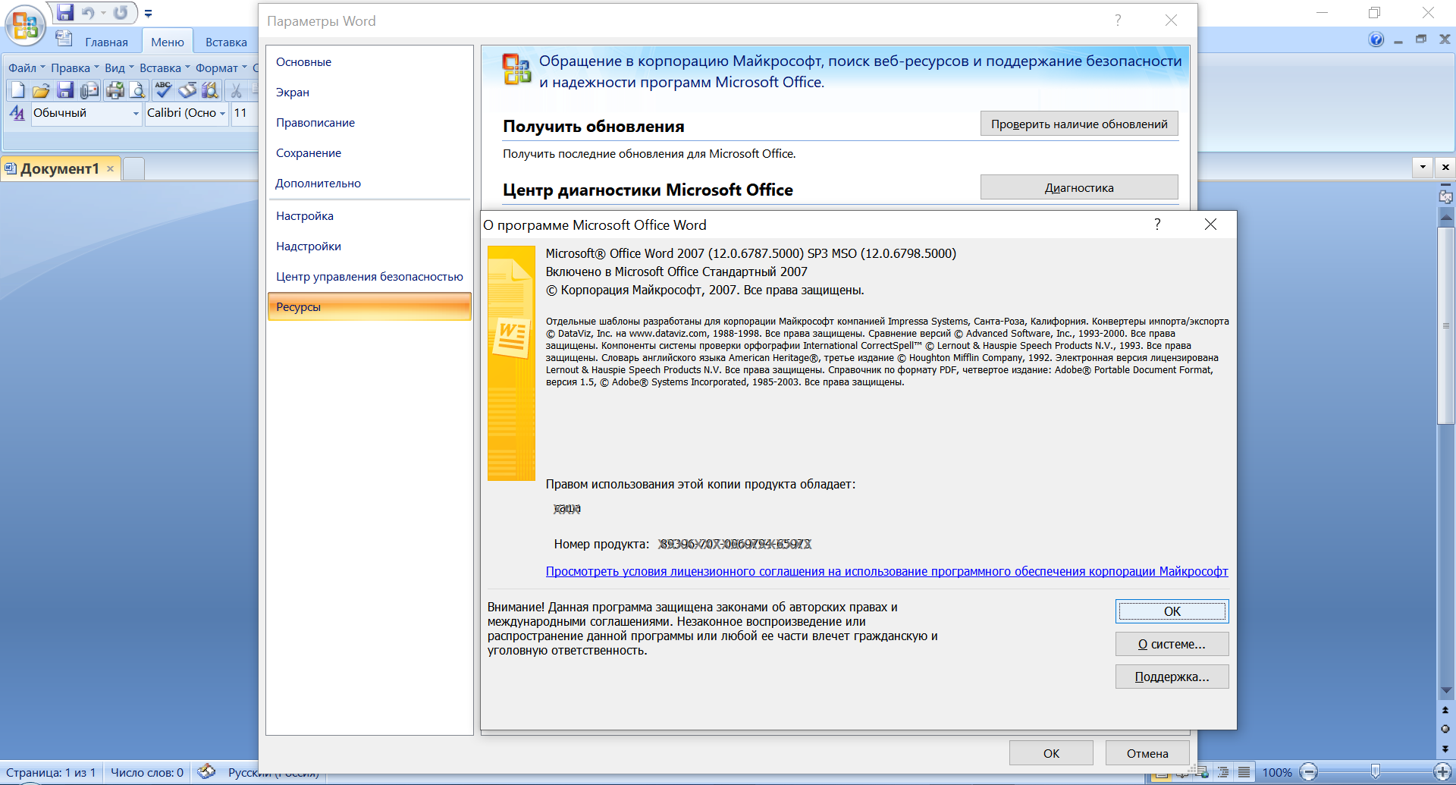The height and width of the screenshot is (785, 1456).
Task: Undo last action in Quick Access Toolbar
Action: pos(88,13)
